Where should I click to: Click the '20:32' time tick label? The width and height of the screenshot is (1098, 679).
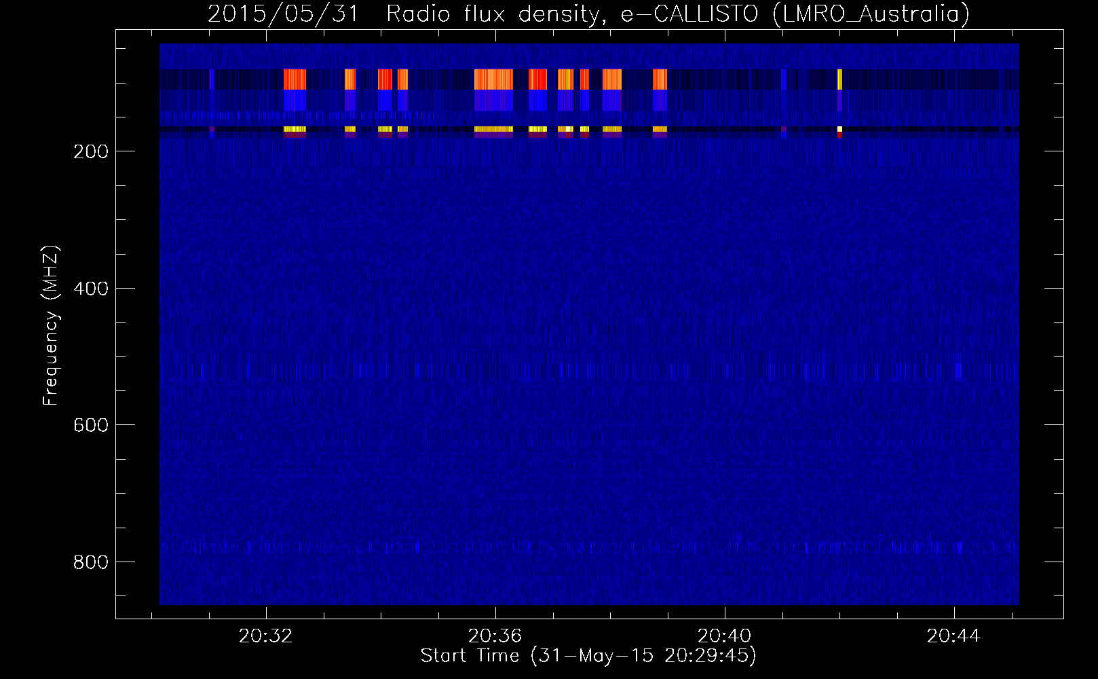point(266,636)
